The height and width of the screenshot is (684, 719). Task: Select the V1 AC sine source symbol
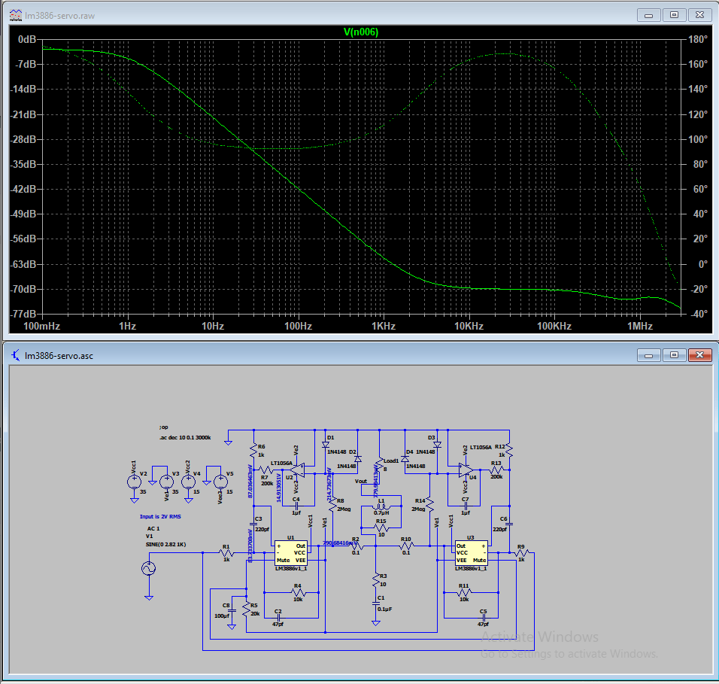coord(149,569)
